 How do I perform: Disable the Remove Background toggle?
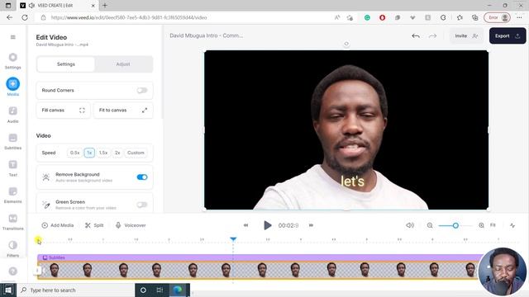click(142, 177)
